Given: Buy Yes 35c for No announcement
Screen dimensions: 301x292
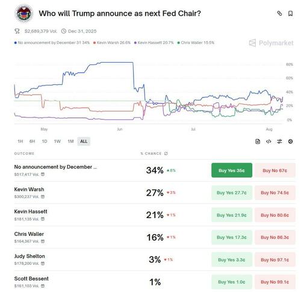Looking at the screenshot, I should (x=232, y=170).
